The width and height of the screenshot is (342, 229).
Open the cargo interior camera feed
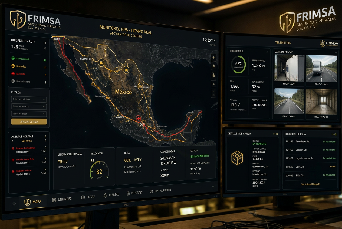[321, 102]
